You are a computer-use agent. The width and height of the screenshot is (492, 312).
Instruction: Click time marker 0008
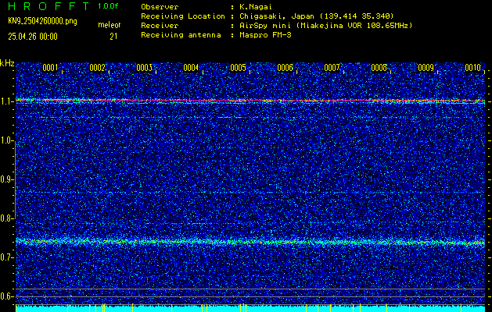click(379, 68)
